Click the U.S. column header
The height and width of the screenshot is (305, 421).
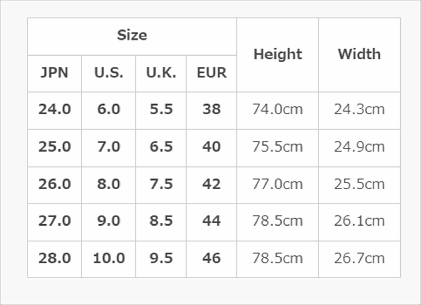pos(108,74)
